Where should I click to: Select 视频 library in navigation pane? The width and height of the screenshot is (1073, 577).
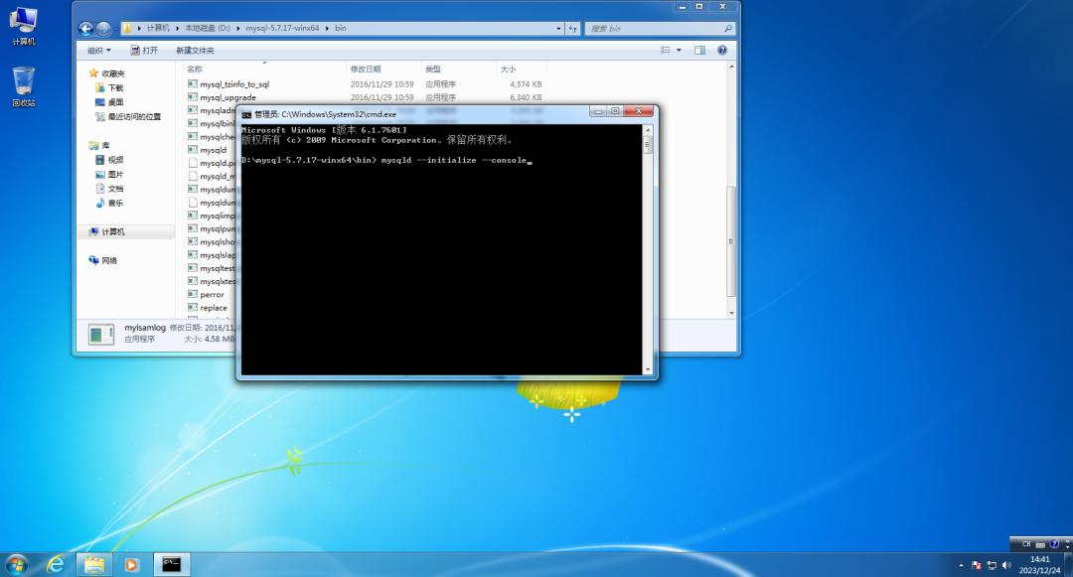click(109, 160)
